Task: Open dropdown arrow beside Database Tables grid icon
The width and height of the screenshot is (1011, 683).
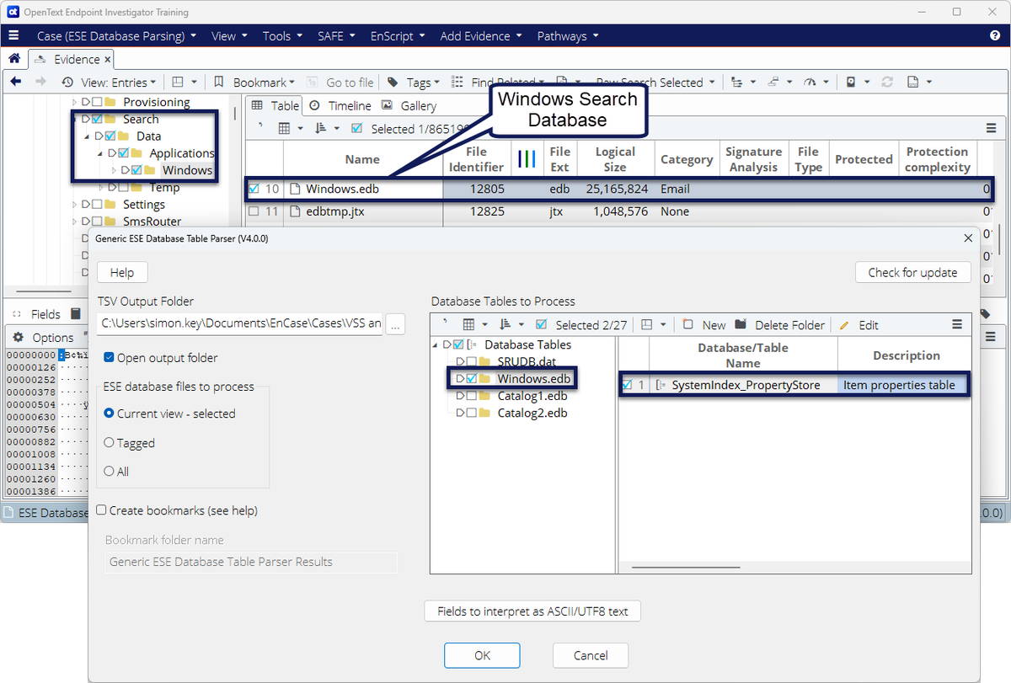Action: pos(485,324)
